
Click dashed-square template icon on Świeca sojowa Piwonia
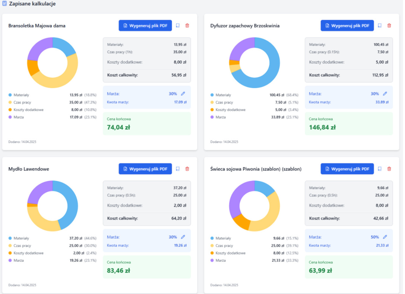tap(380, 169)
